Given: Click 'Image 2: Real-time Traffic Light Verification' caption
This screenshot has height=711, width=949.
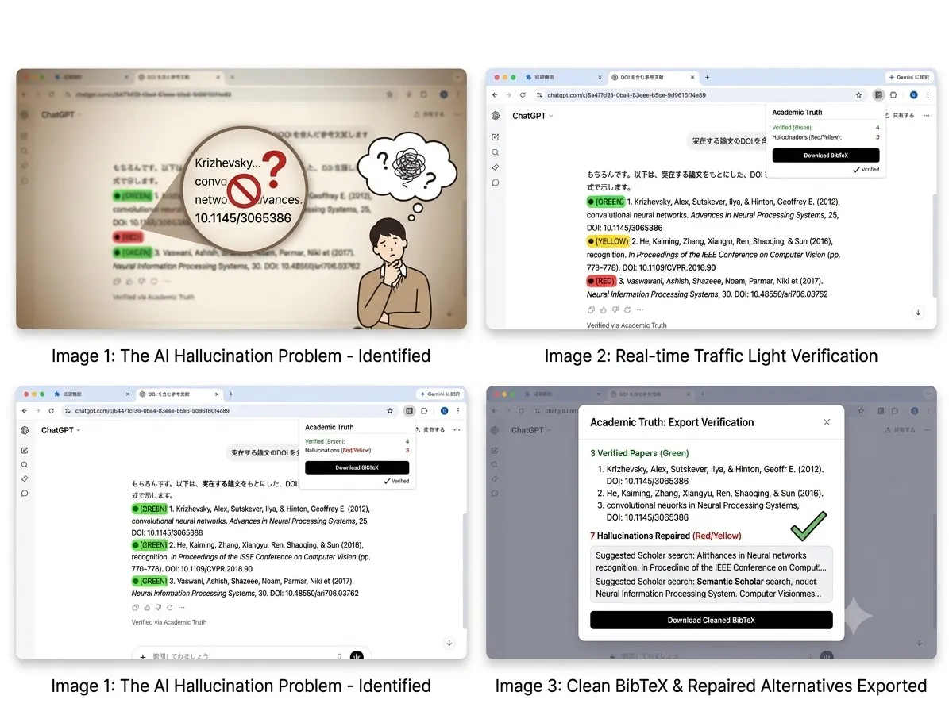Looking at the screenshot, I should pyautogui.click(x=711, y=356).
